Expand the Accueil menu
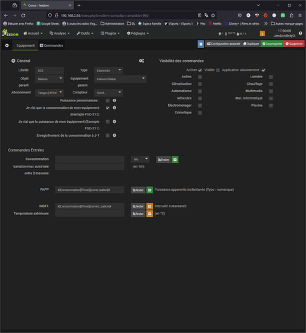This screenshot has height=333, width=306. tap(33, 33)
